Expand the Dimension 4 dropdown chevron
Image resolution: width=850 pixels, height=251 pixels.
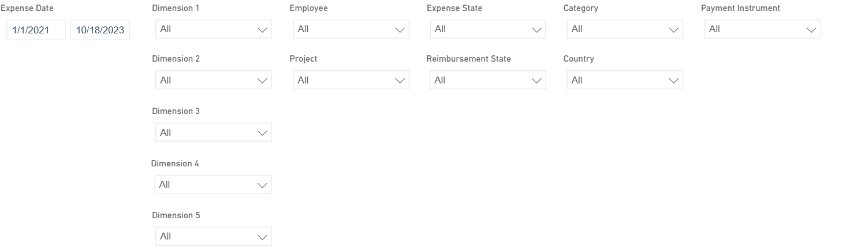pos(263,185)
